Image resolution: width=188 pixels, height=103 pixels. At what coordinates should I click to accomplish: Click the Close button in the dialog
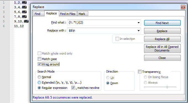[162, 58]
